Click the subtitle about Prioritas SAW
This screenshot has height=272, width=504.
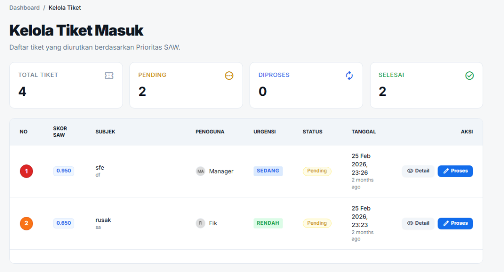pos(95,47)
